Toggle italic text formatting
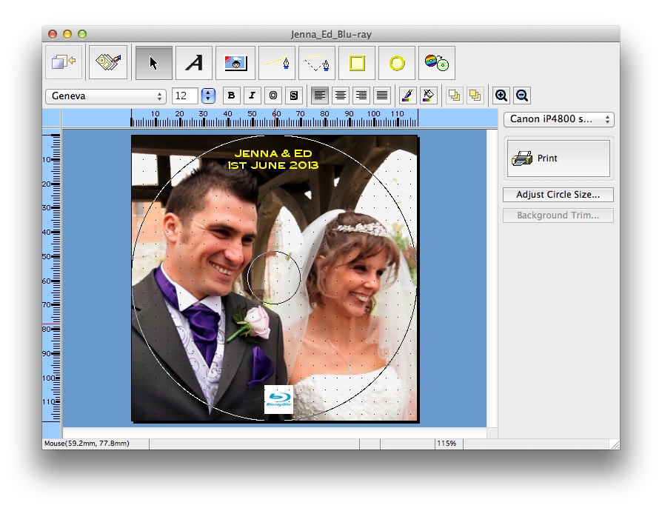 point(253,96)
